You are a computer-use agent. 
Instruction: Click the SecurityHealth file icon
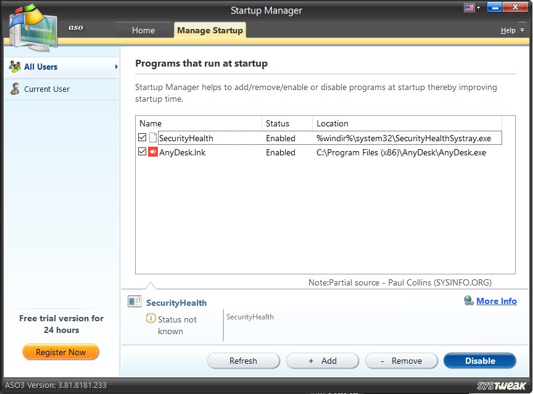tap(153, 137)
